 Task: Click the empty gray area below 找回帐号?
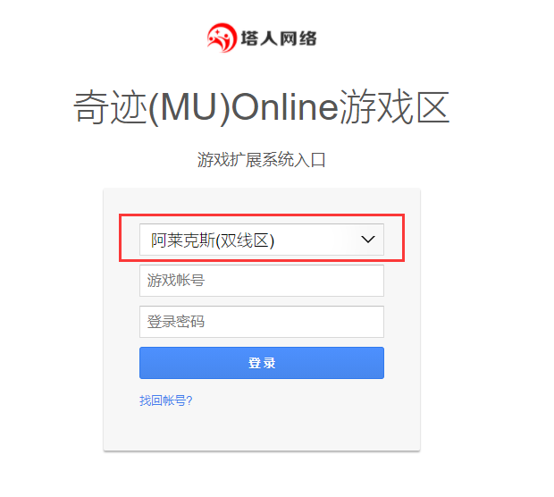pos(262,429)
